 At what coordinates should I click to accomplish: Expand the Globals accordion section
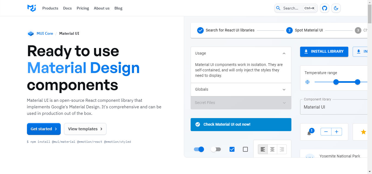tap(241, 90)
